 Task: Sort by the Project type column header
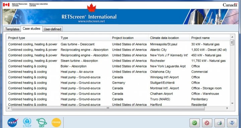(32, 38)
